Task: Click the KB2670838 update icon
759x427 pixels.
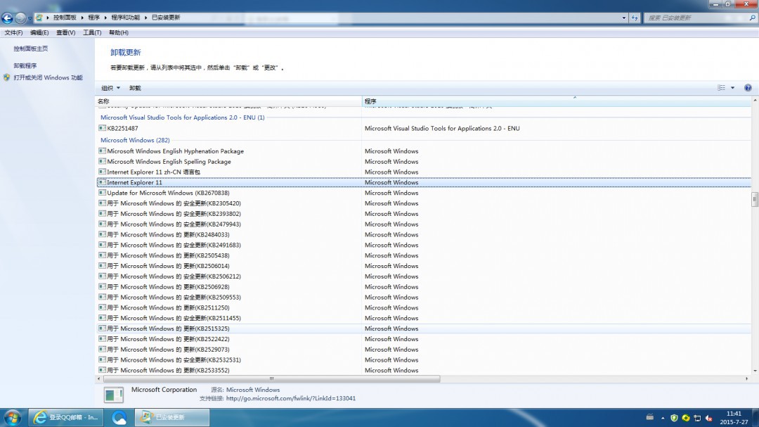Action: (102, 193)
